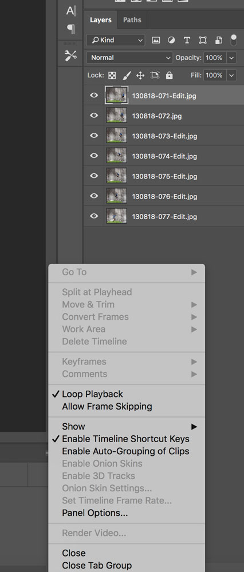Select Allow Frame Skipping
This screenshot has width=244, height=572.
pyautogui.click(x=107, y=406)
